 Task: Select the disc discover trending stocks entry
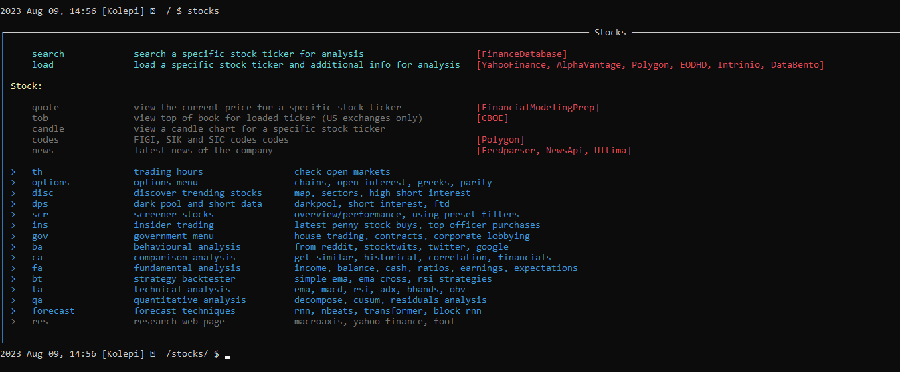point(43,193)
